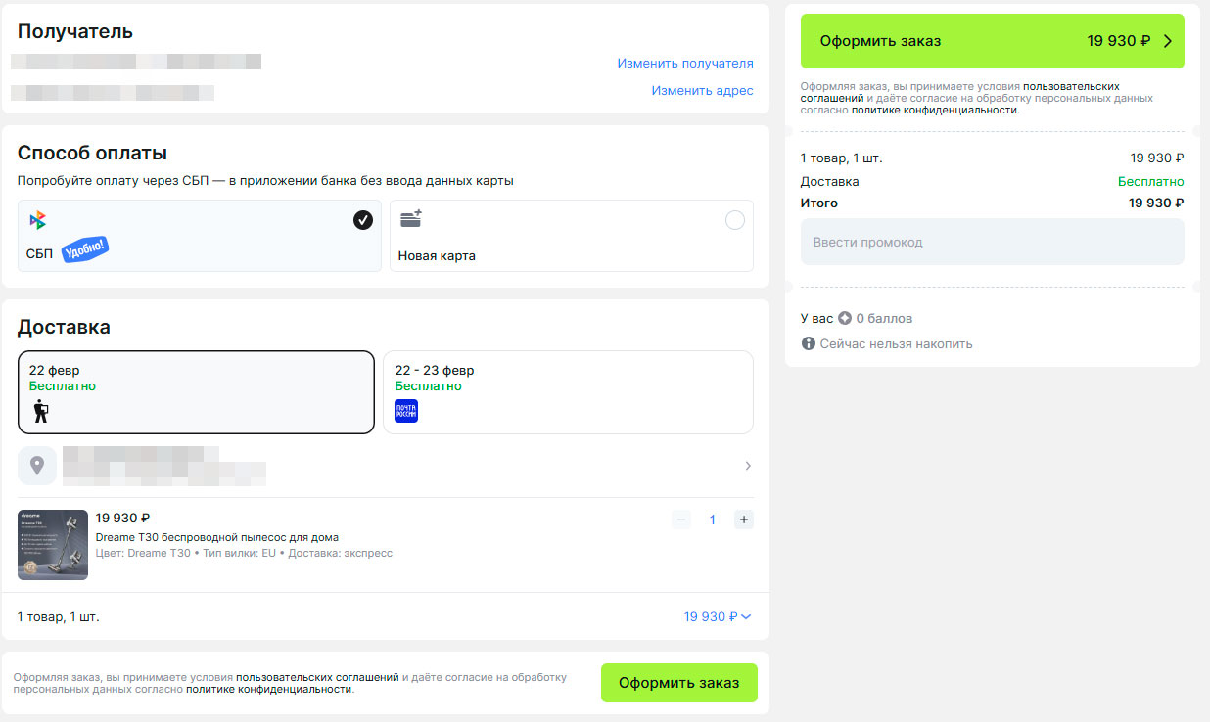Click the info icon near Сейчас нельзя накопить

click(x=809, y=343)
